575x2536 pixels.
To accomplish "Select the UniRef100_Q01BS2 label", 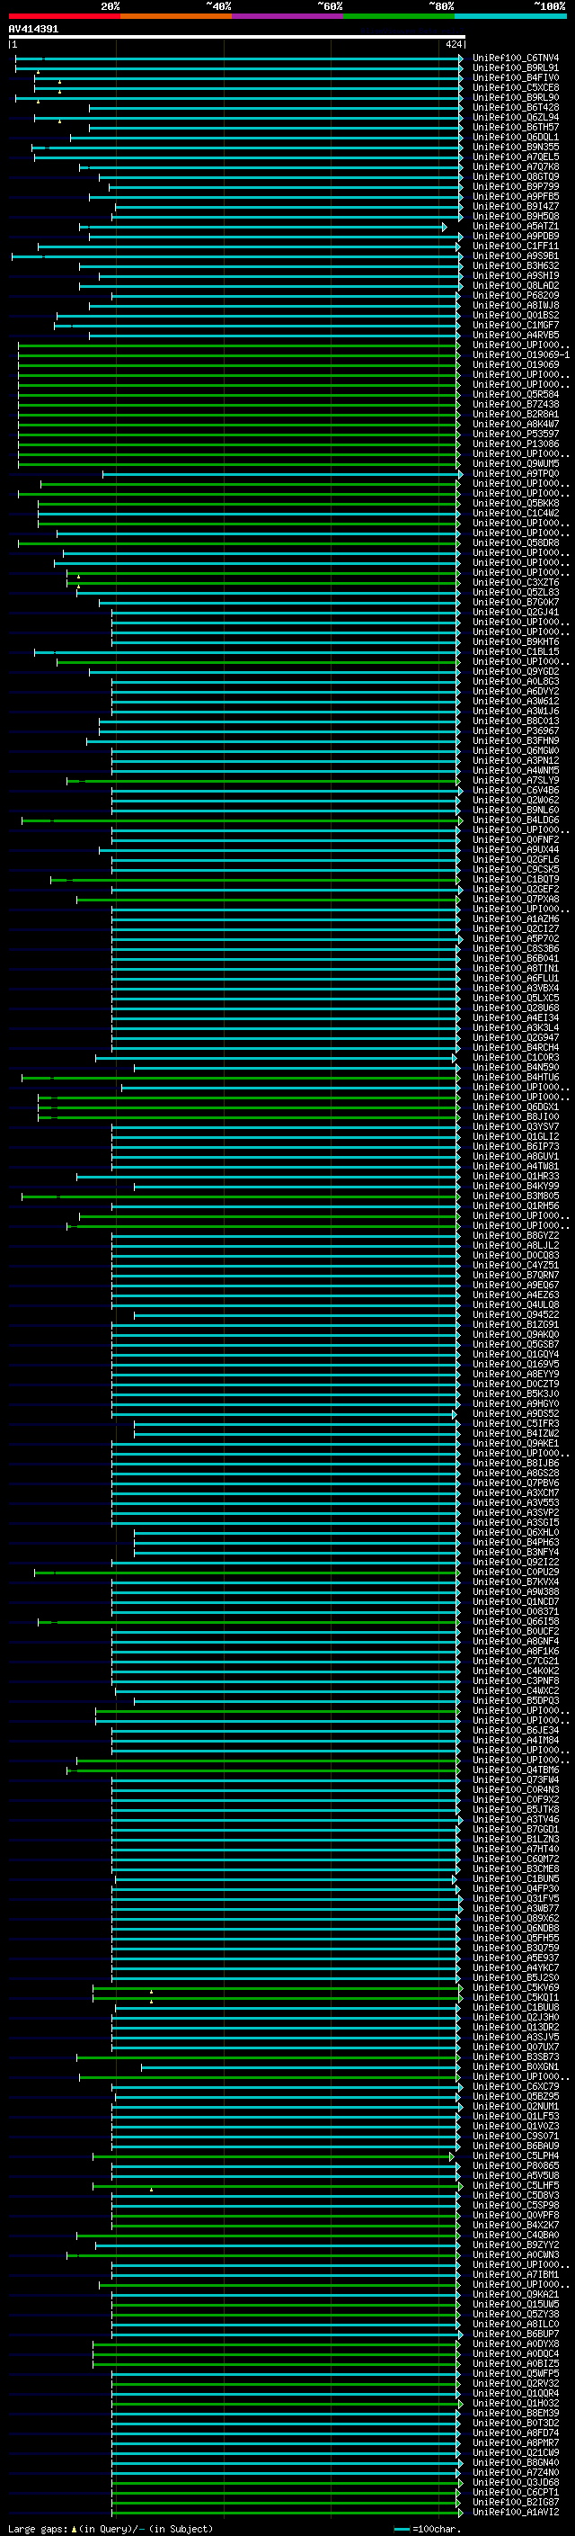I will click(x=516, y=315).
